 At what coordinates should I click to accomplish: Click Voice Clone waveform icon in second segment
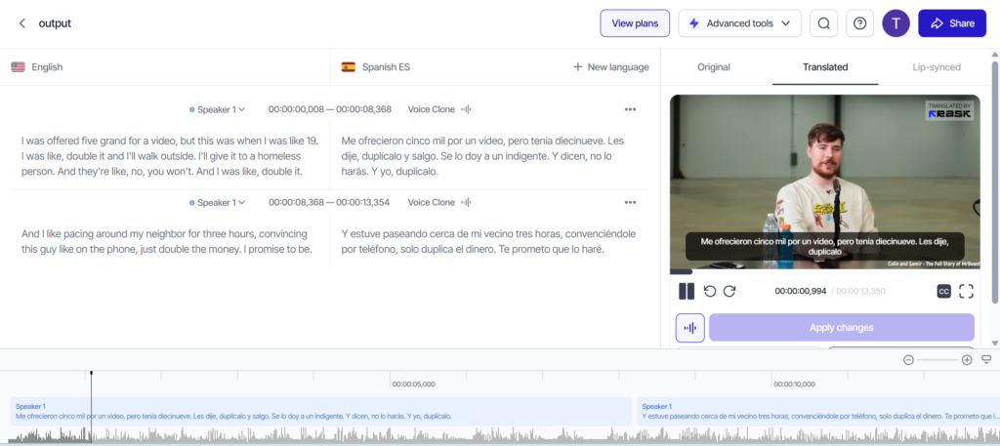pos(466,203)
